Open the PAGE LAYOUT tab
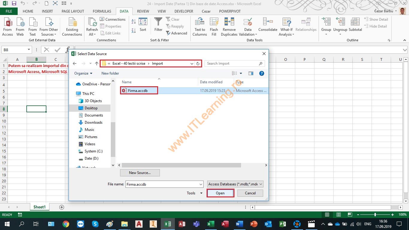 click(73, 11)
